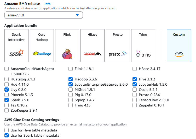Choose the Core Hadoop bundle icon
Viewport: 196px width, 139px height.
point(42,54)
